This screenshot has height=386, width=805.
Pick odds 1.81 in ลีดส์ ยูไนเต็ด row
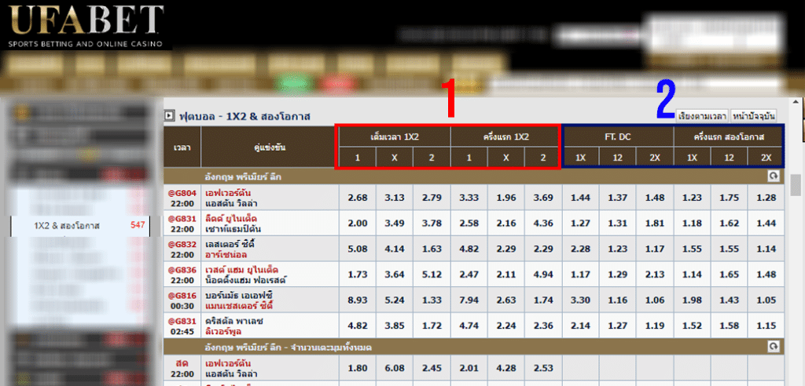point(655,224)
